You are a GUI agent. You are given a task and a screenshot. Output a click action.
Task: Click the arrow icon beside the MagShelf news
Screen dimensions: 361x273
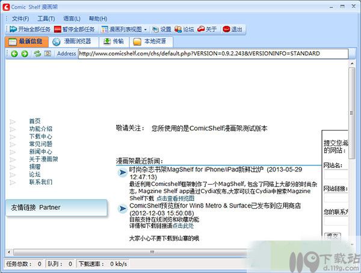pyautogui.click(x=122, y=173)
